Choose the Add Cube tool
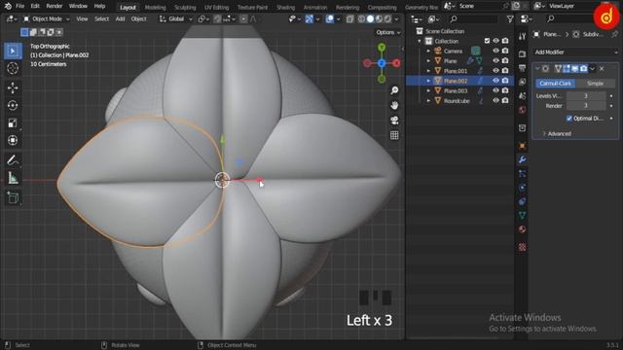Screen dimensions: 623x350 [x=13, y=197]
